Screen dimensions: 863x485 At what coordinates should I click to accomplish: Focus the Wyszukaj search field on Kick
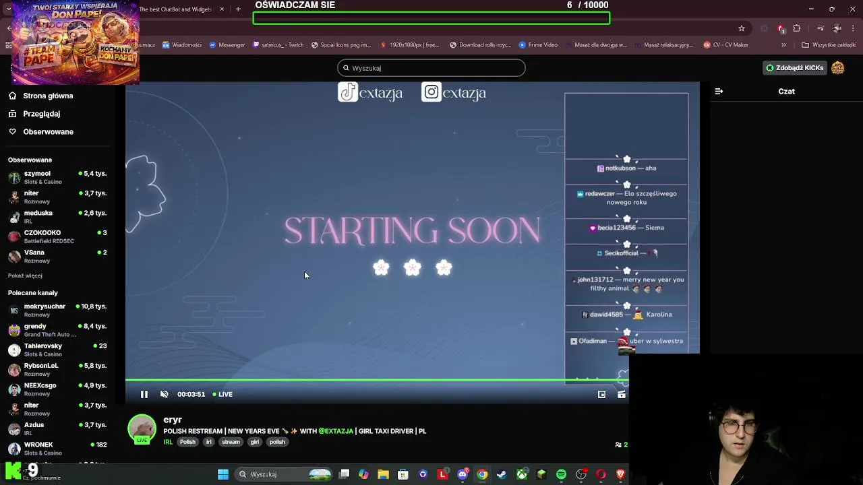(x=431, y=68)
